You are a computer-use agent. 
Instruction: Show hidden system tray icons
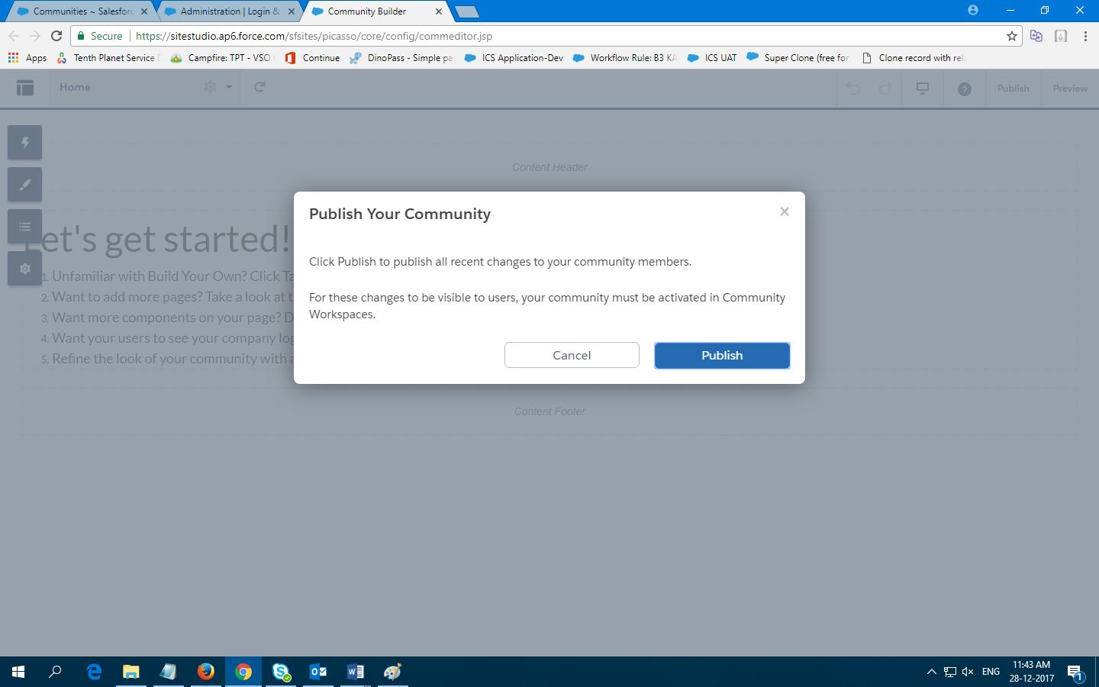point(931,672)
